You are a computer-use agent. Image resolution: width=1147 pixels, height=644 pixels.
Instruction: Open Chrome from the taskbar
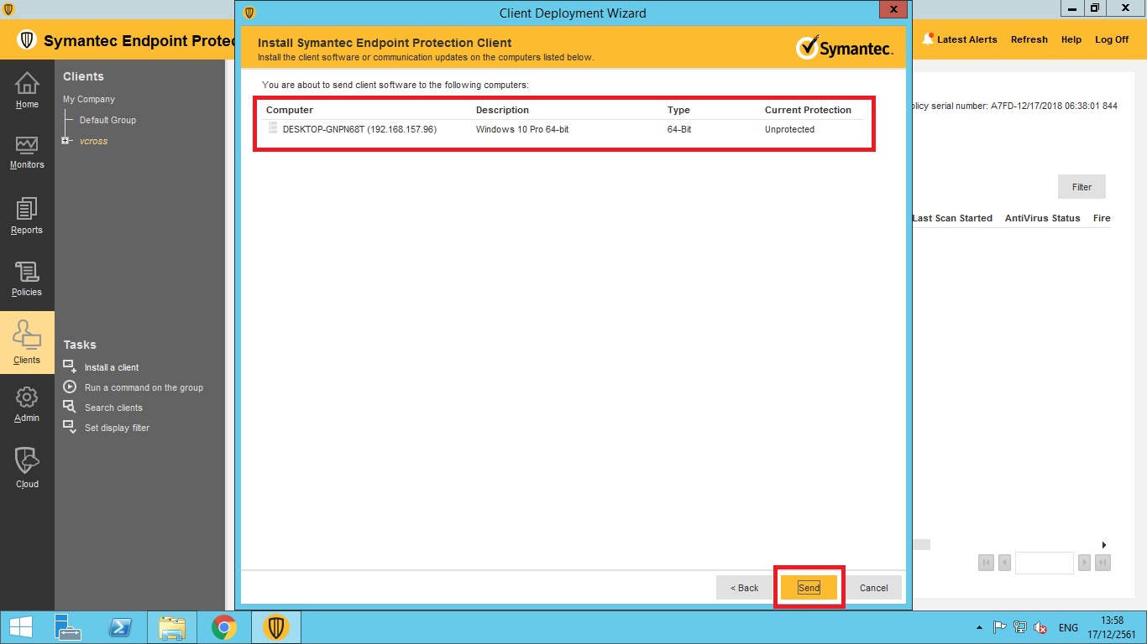pos(223,627)
